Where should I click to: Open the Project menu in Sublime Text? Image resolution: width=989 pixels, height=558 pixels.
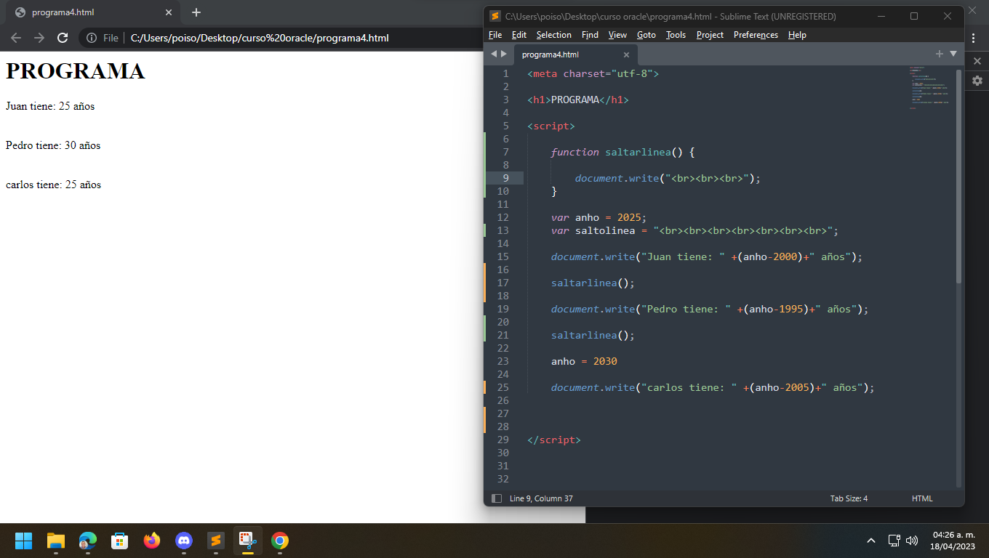tap(710, 35)
